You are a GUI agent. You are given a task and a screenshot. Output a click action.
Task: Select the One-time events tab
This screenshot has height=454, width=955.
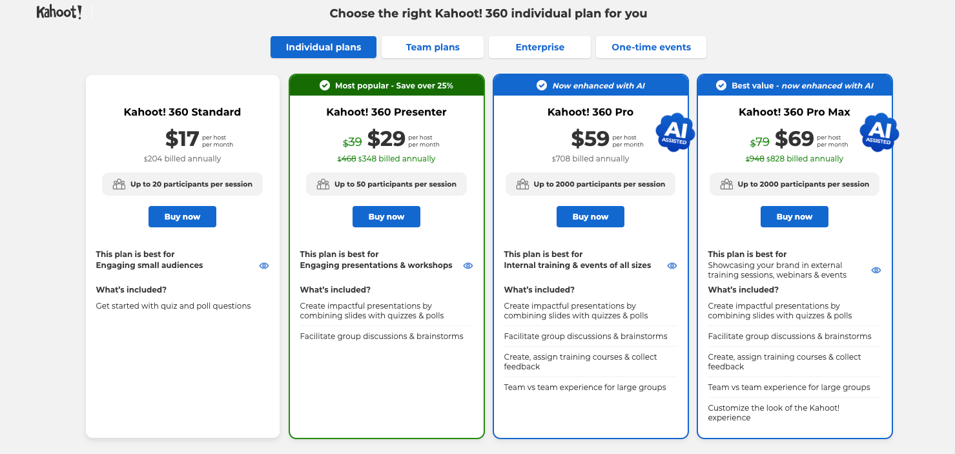point(651,47)
